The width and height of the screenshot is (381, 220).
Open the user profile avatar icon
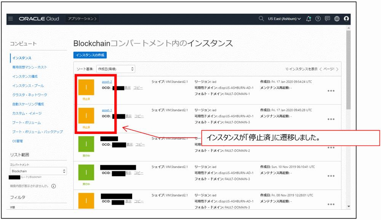346,19
